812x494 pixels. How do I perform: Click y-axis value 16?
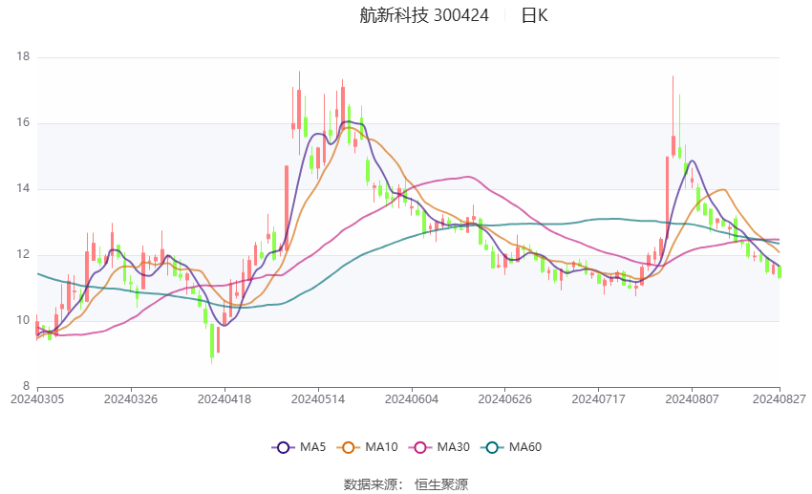tap(23, 122)
